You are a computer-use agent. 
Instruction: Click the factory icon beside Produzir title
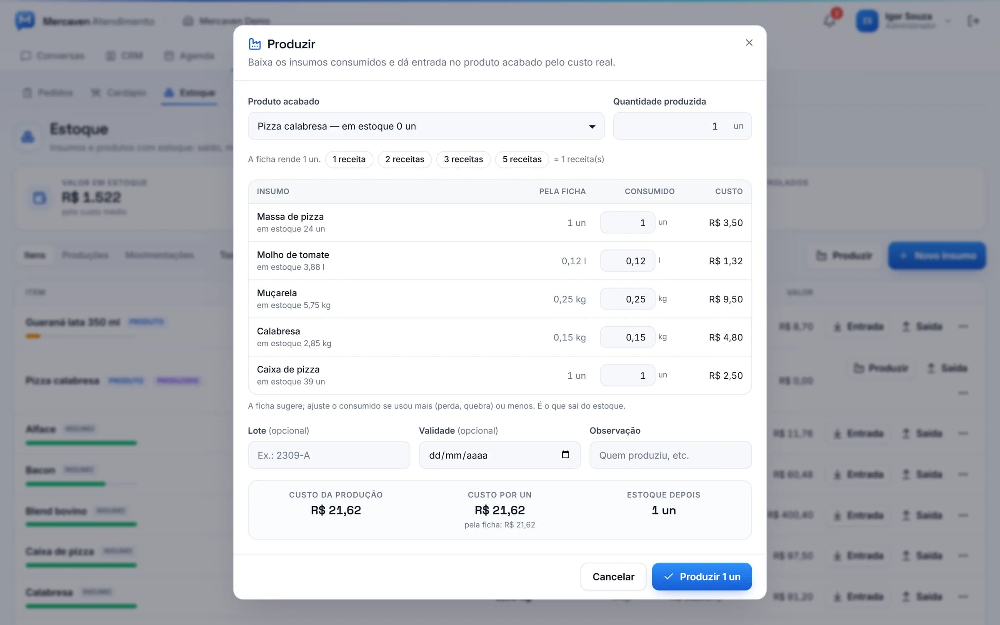pos(255,44)
